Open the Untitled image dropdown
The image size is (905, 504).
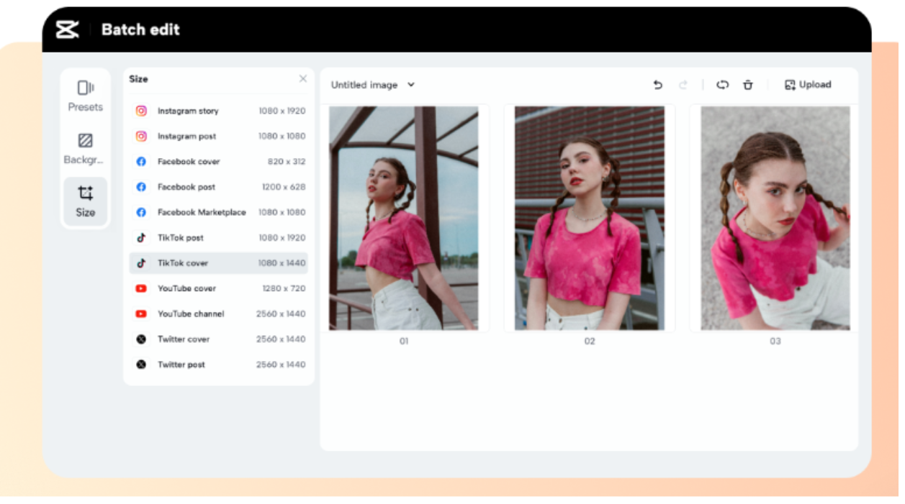373,85
